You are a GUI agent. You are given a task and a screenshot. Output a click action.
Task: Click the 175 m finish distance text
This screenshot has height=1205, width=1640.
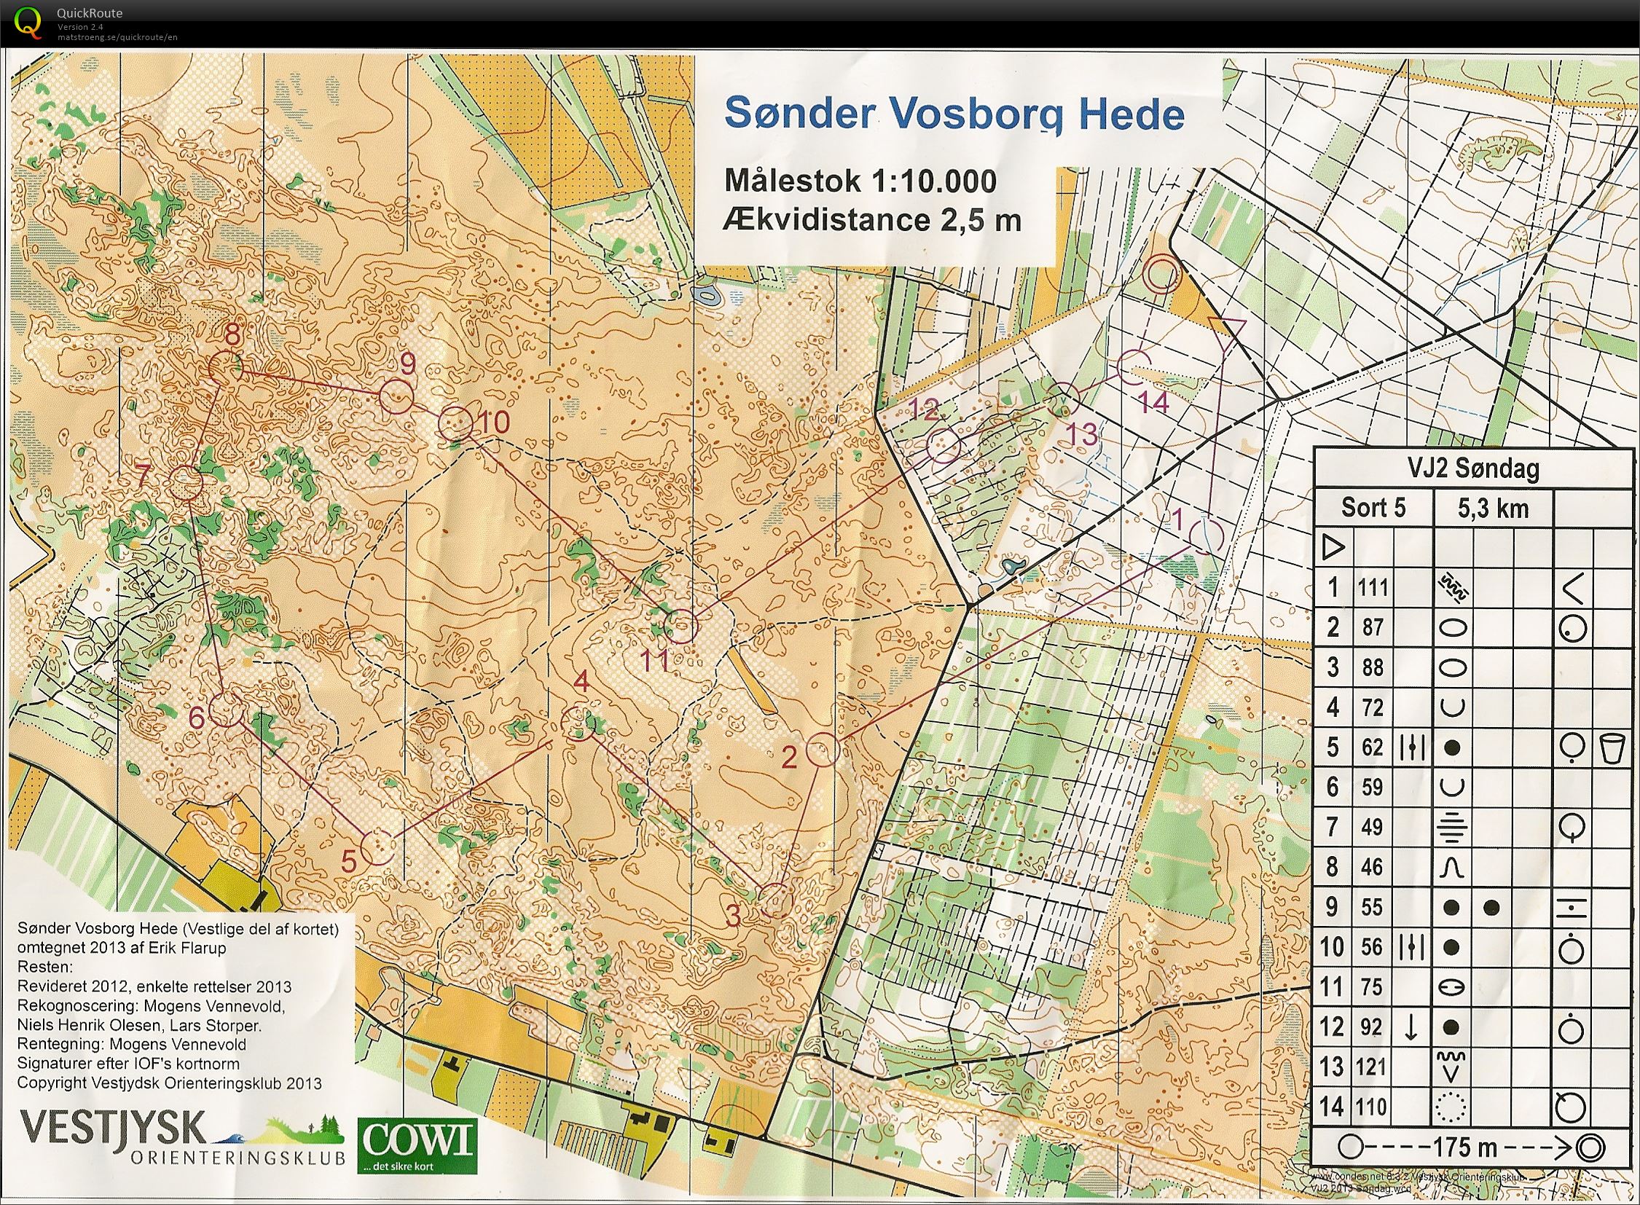coord(1464,1147)
